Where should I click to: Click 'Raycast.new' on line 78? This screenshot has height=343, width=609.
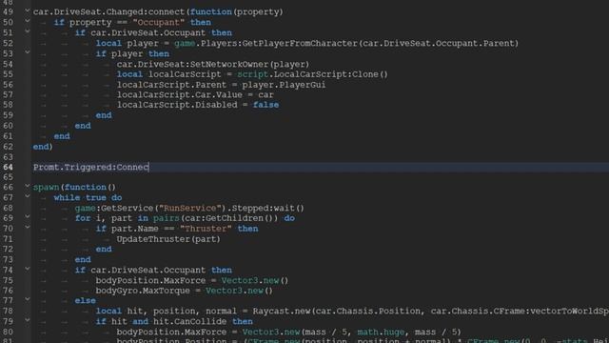[282, 312]
